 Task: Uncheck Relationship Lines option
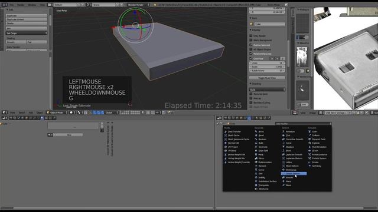[251, 54]
